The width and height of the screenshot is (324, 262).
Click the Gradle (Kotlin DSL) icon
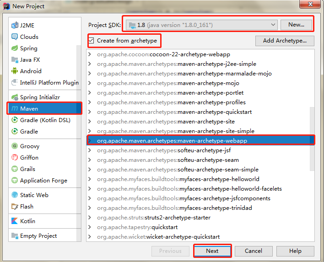click(15, 120)
